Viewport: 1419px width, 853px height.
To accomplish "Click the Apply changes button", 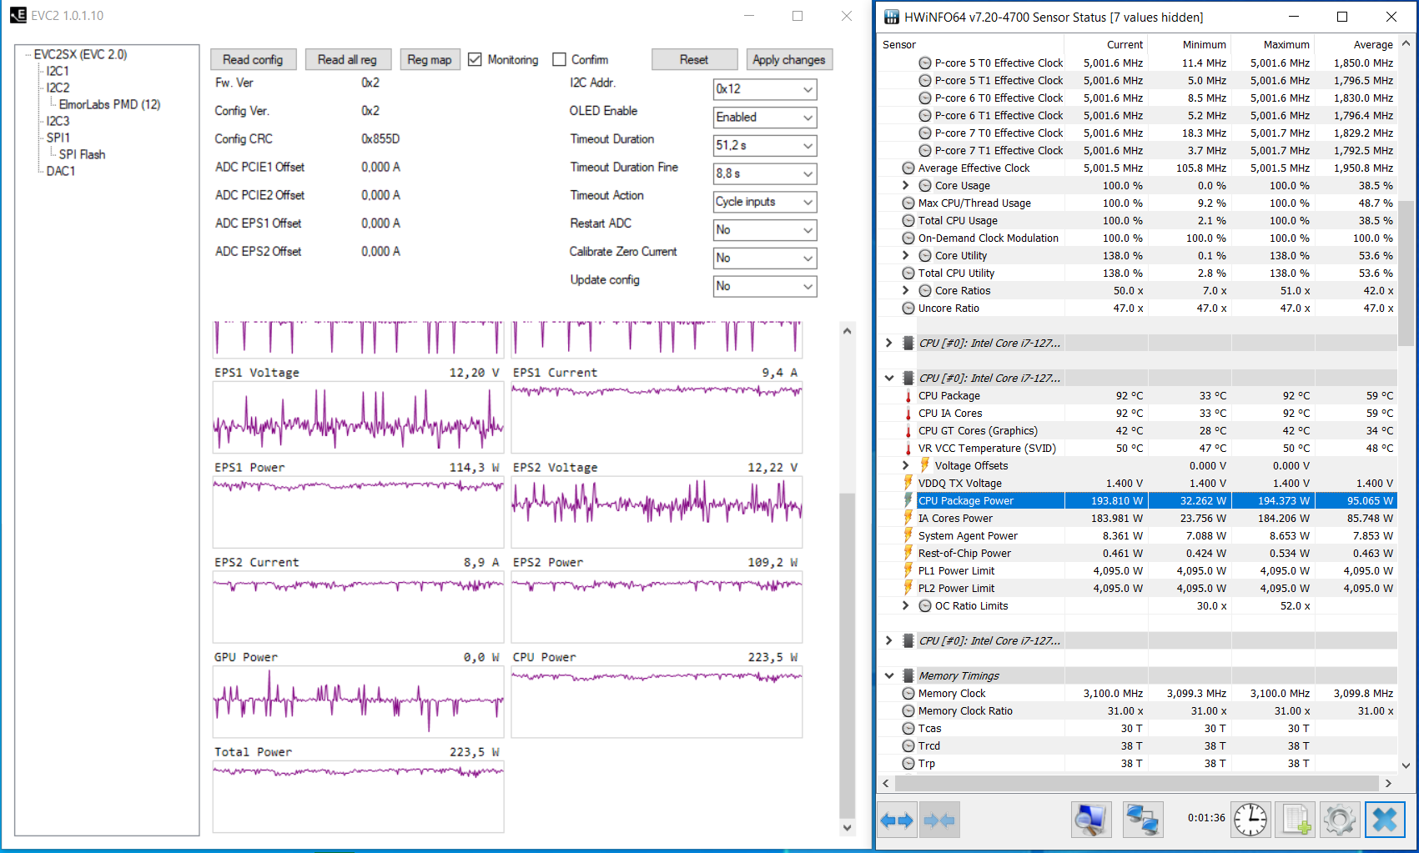I will [789, 60].
